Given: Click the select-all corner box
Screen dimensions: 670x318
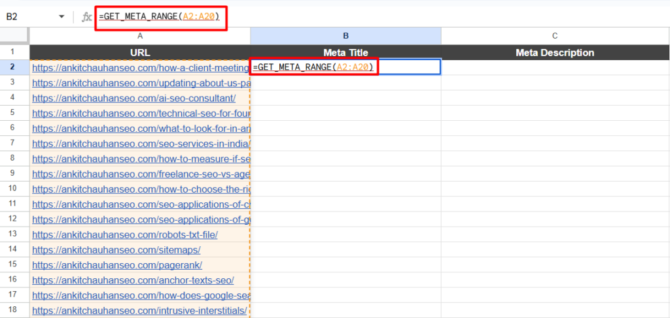Looking at the screenshot, I should pyautogui.click(x=15, y=36).
